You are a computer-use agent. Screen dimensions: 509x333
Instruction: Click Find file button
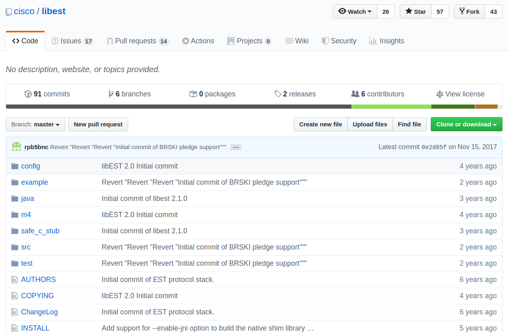(x=409, y=124)
